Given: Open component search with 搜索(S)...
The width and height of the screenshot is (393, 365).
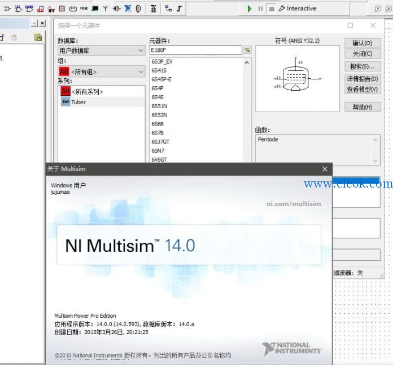Looking at the screenshot, I should 363,66.
